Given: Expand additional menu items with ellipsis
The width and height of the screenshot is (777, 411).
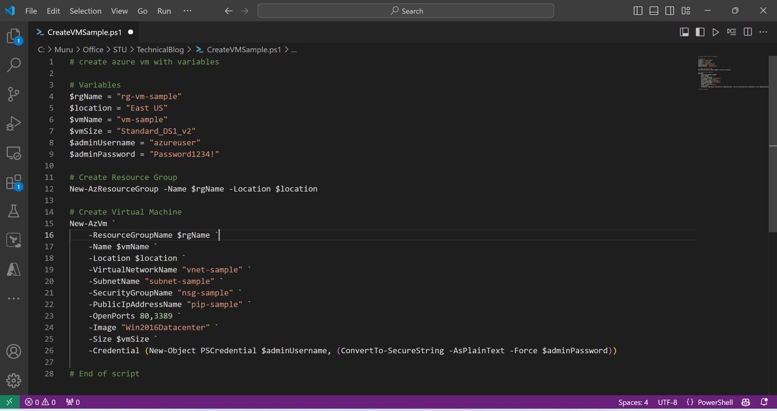Looking at the screenshot, I should tap(187, 11).
